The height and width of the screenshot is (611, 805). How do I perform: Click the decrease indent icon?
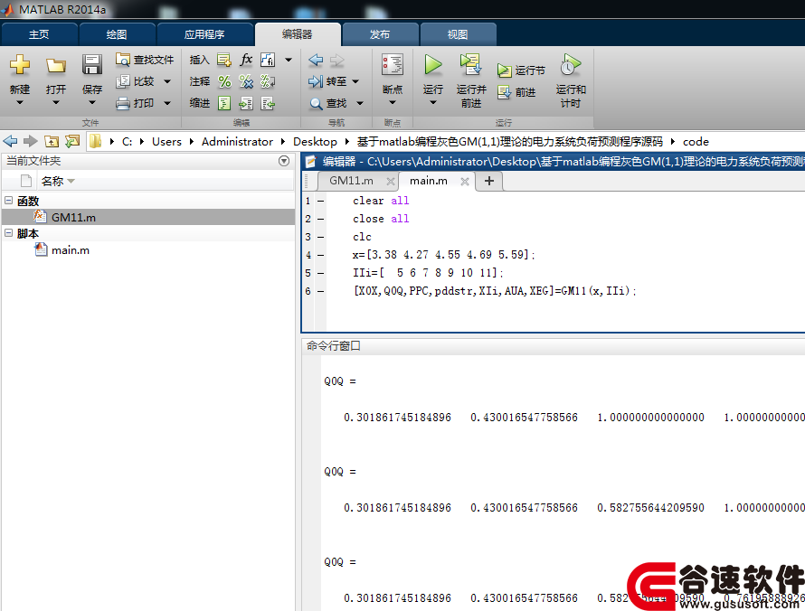268,103
